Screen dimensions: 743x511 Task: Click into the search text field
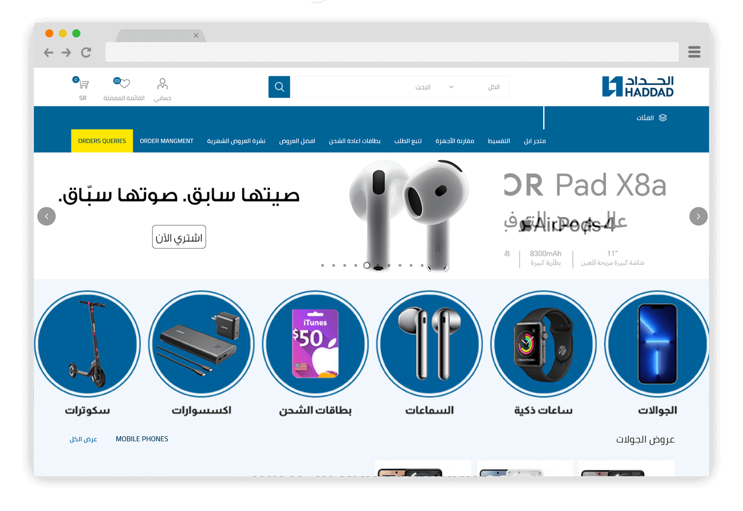coord(365,87)
